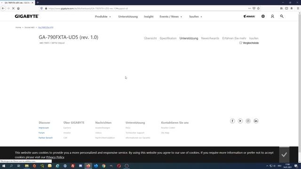Image resolution: width=301 pixels, height=169 pixels.
Task: Click the GA-790FXTA-UD5 breadcrumb link
Action: [x=46, y=28]
